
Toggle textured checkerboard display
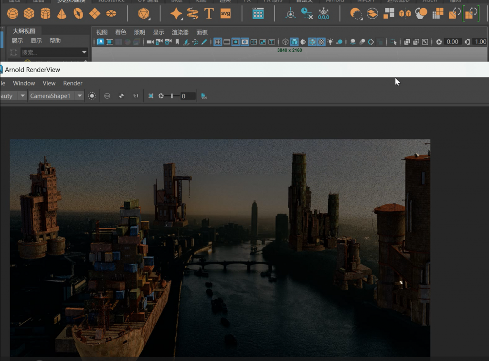(321, 42)
